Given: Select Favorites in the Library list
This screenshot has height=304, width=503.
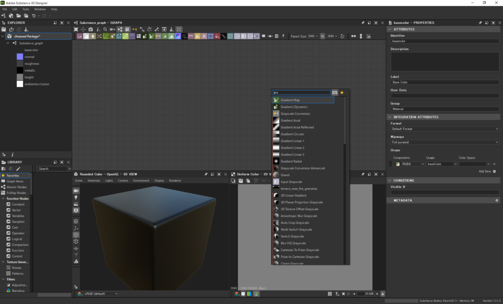Looking at the screenshot, I should pos(15,176).
